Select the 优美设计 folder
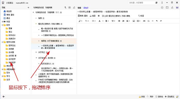The width and height of the screenshot is (180, 99). point(11,39)
